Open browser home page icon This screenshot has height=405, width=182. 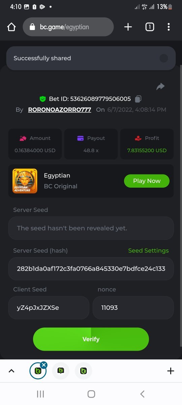11,27
